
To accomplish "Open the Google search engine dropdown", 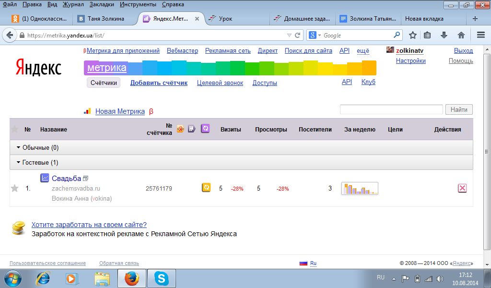I will (319, 36).
